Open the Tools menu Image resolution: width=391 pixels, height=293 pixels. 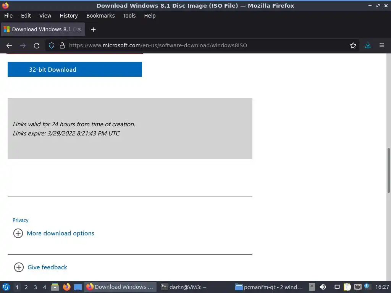129,16
